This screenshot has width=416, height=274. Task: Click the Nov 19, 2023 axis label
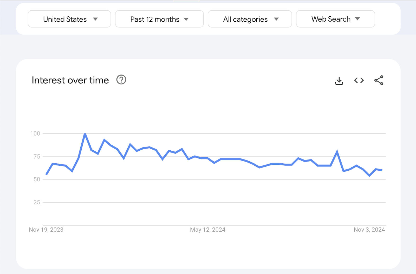pos(46,230)
